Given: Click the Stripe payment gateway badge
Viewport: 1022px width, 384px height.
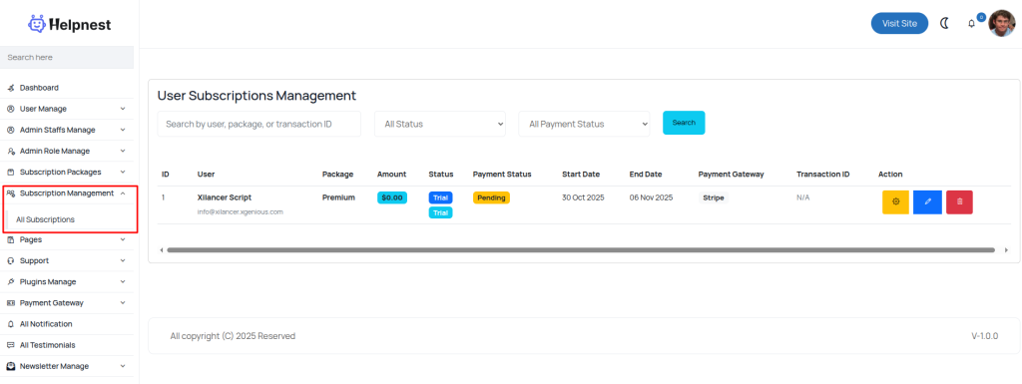Looking at the screenshot, I should [x=713, y=197].
